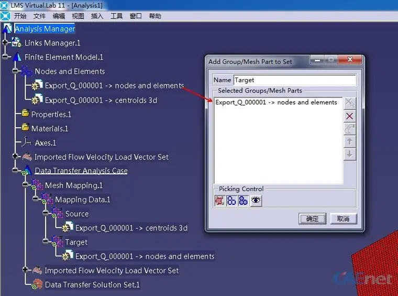Click the greyed selection-cursor icon atop dialog sidebar
Viewport: 398px width, 296px height.
[x=349, y=103]
